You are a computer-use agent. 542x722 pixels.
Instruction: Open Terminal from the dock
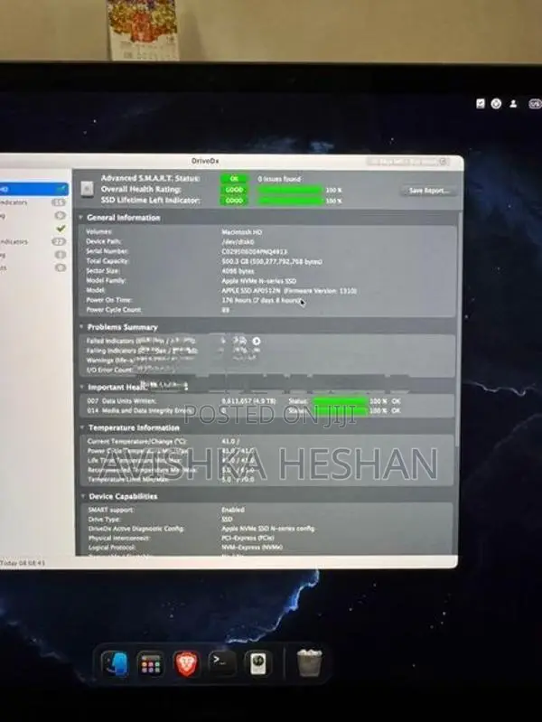(222, 663)
